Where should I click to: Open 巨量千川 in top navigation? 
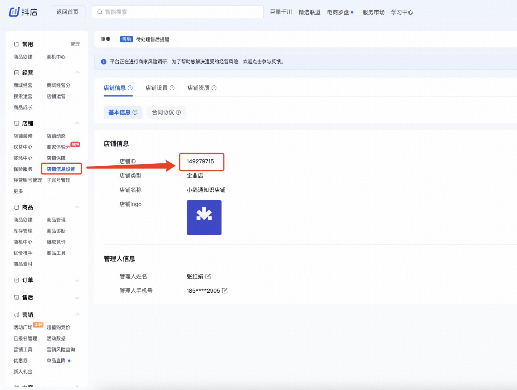(281, 12)
